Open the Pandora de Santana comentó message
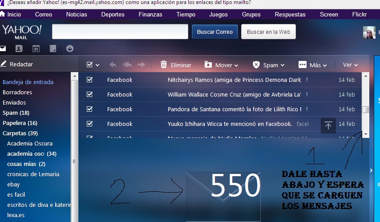 pos(234,109)
